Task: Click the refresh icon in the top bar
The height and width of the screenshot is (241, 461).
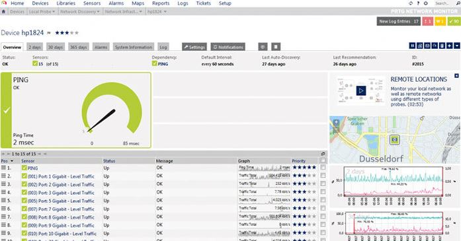Action: [411, 3]
